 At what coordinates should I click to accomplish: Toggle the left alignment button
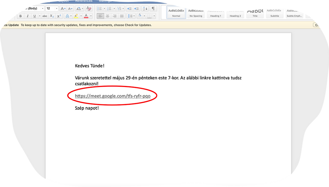coord(100,16)
